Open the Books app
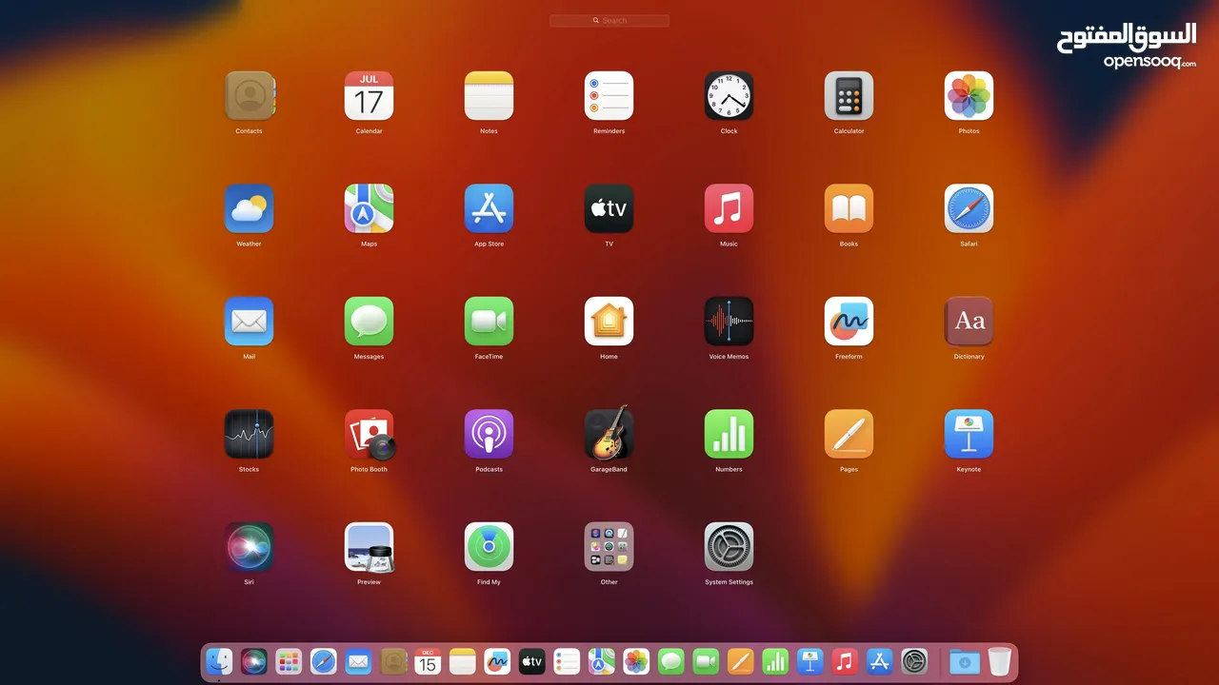Viewport: 1219px width, 685px height. pyautogui.click(x=849, y=208)
